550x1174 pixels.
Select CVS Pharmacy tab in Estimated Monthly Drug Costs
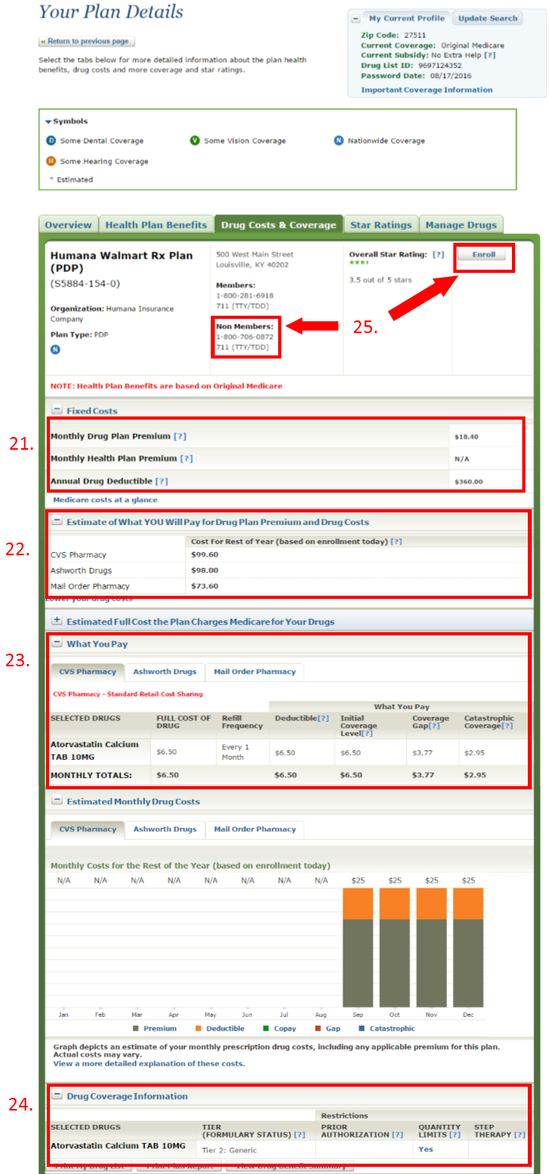click(87, 829)
